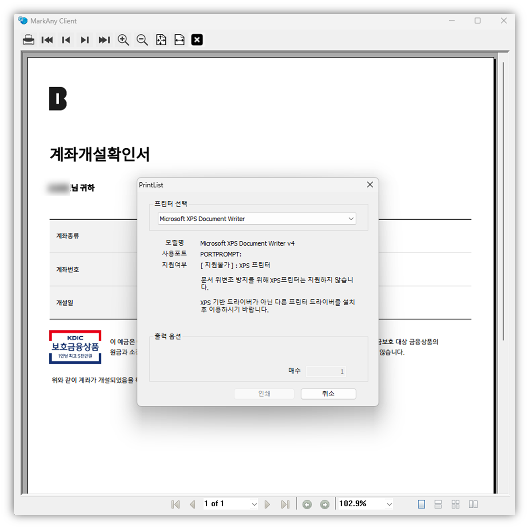Toggle four-page grid view mode
The image size is (529, 529).
coord(455,504)
